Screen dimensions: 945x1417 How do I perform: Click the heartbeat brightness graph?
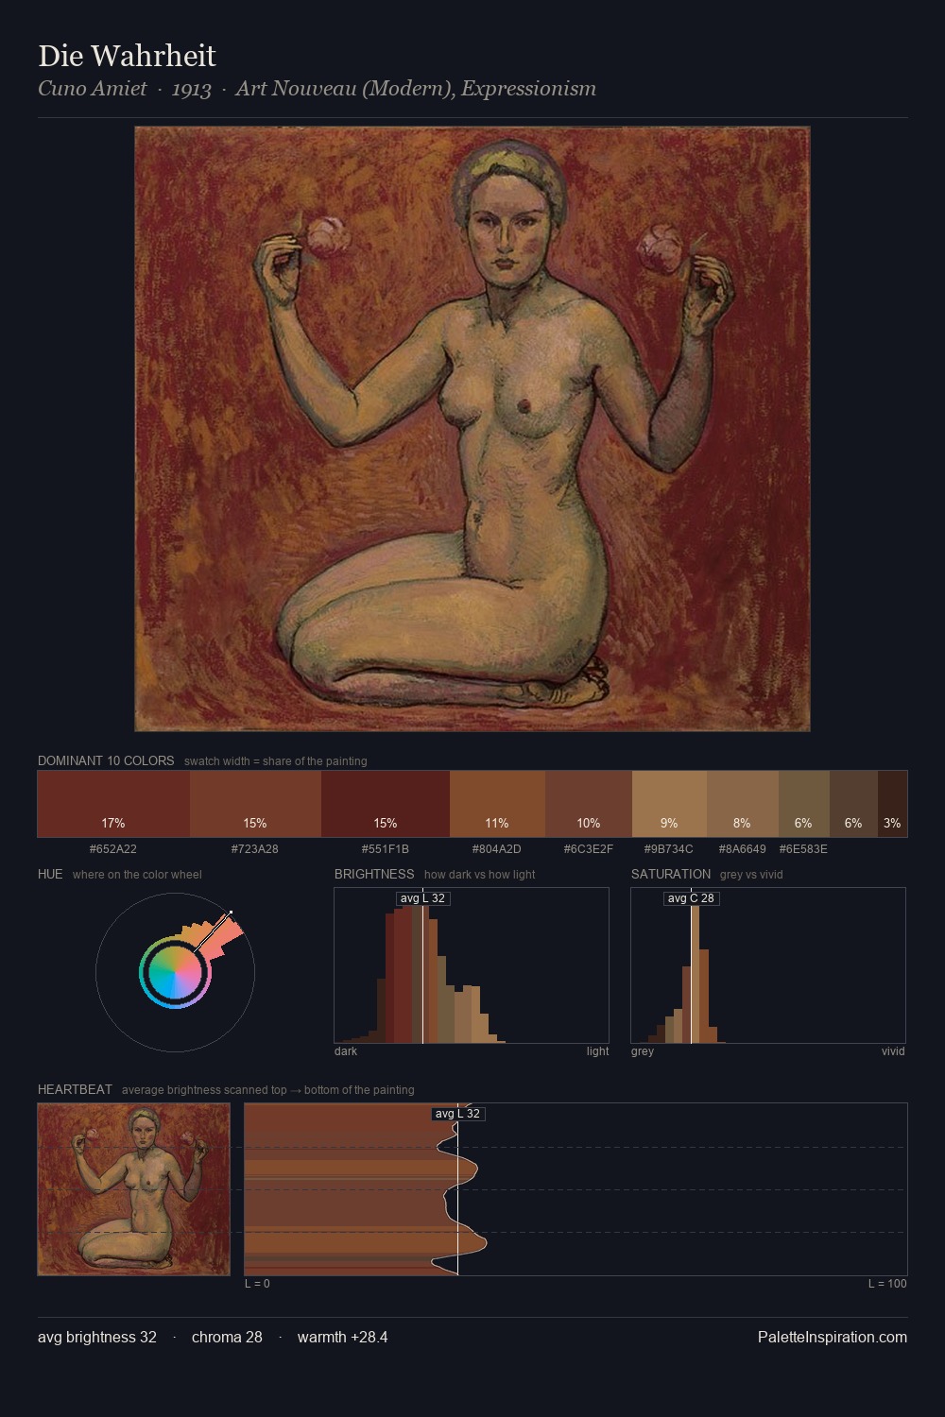click(x=576, y=1189)
